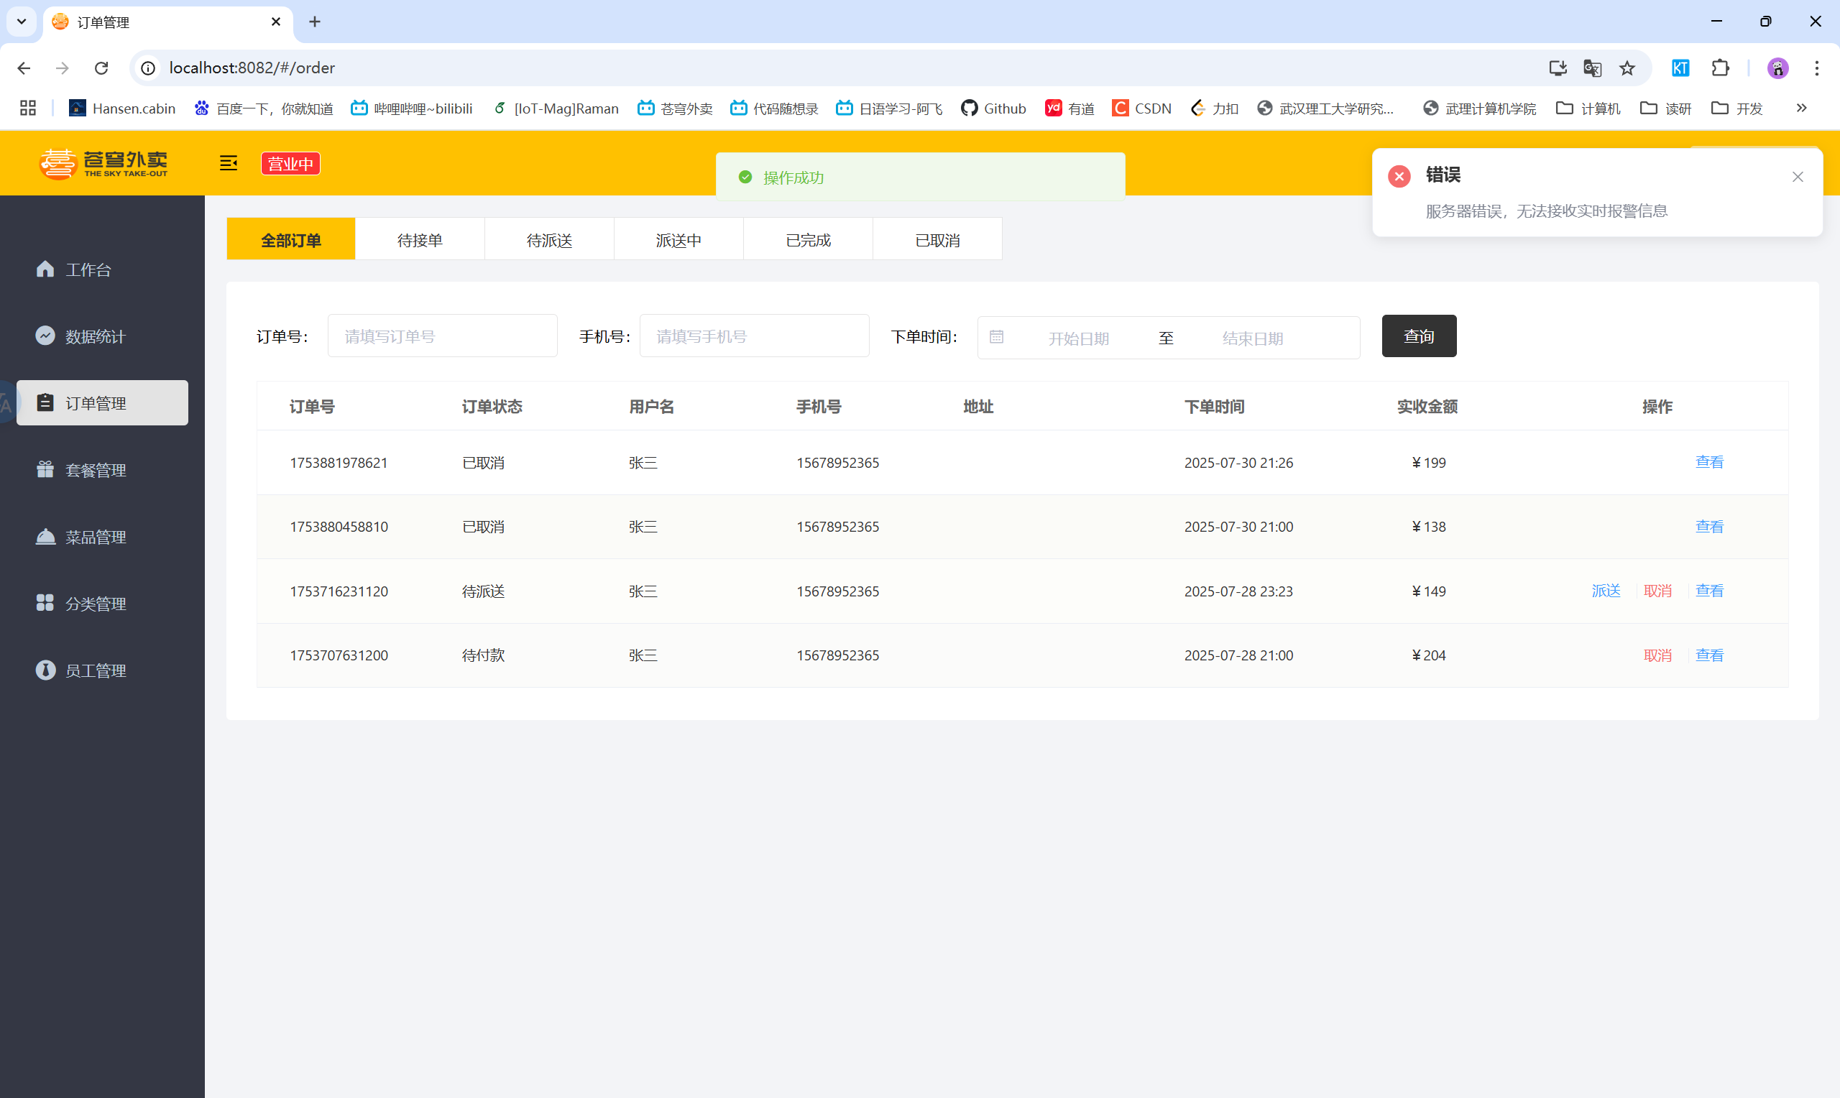The height and width of the screenshot is (1098, 1840).
Task: Open 分类管理 grid icon
Action: tap(45, 603)
